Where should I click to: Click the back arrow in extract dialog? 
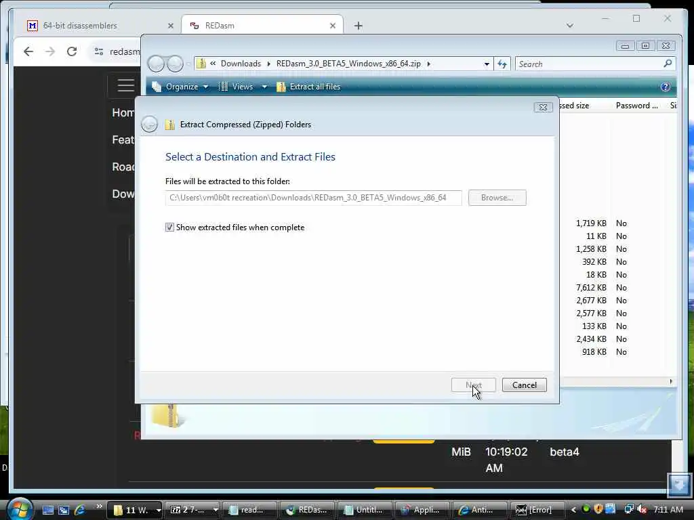pyautogui.click(x=150, y=125)
